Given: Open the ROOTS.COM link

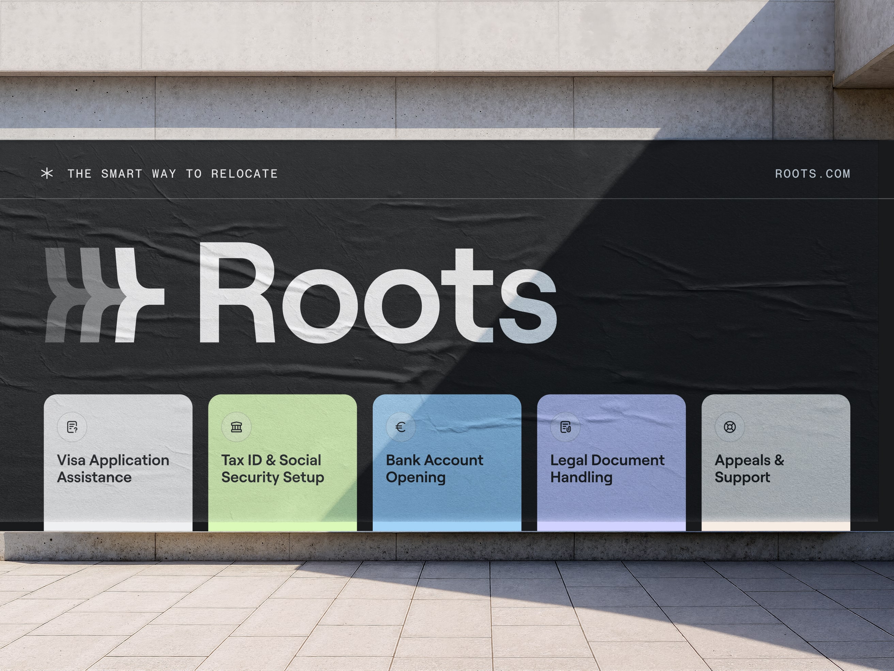Looking at the screenshot, I should pos(812,174).
